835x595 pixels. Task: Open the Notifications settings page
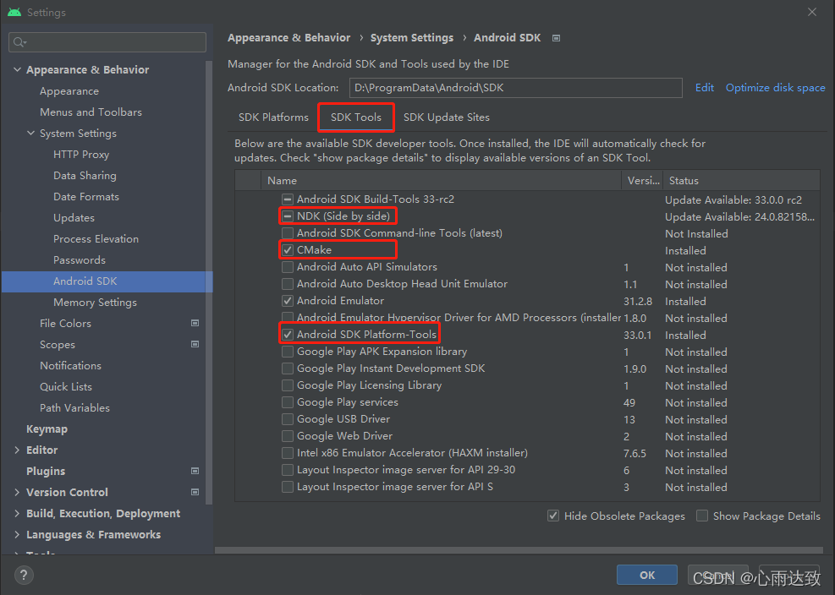point(70,366)
